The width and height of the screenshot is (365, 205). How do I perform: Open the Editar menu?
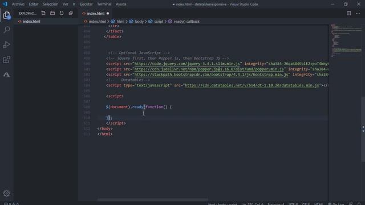click(x=34, y=4)
